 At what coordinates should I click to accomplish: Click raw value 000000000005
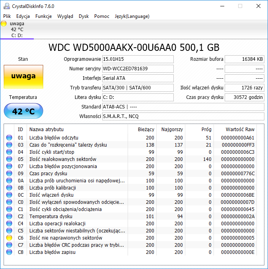pyautogui.click(x=238, y=238)
